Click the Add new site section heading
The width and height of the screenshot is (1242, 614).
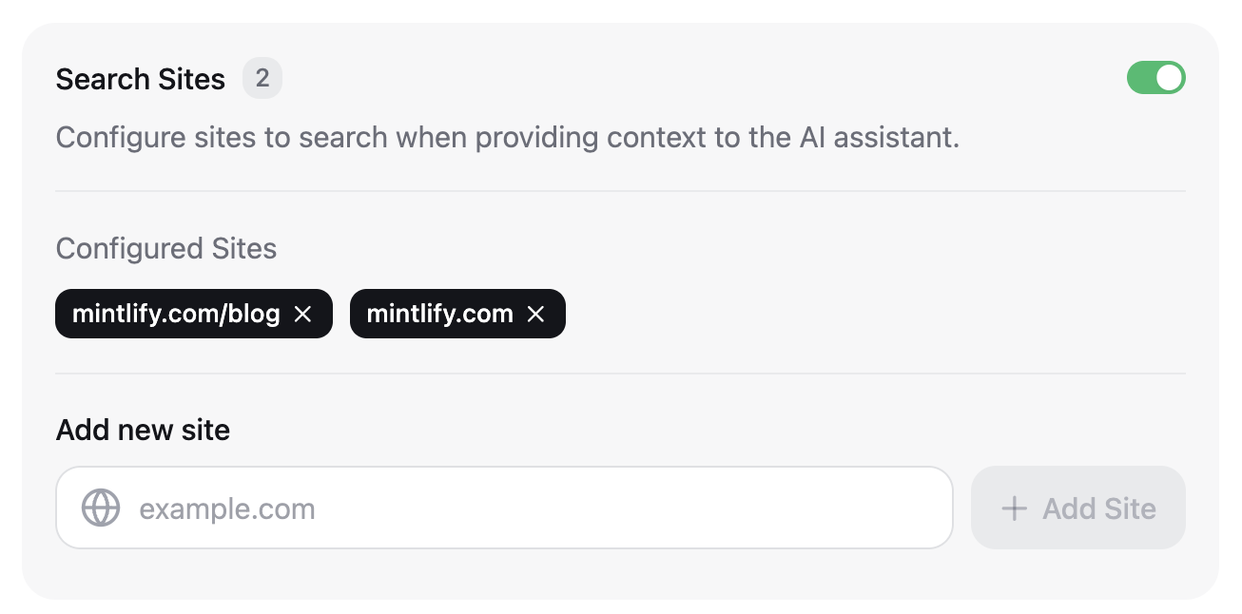point(143,430)
